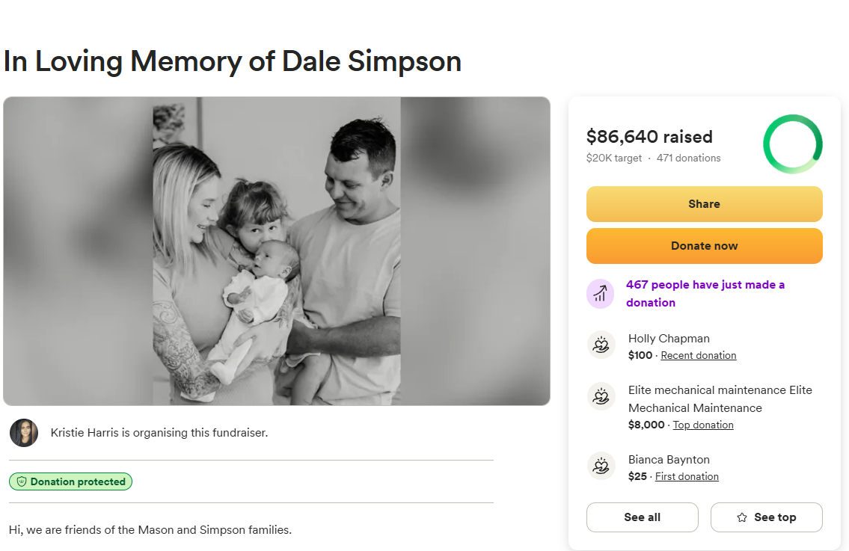Click the heart-hand icon beside Bianca Baynton
Viewport: 849px width, 551px height.
(601, 467)
